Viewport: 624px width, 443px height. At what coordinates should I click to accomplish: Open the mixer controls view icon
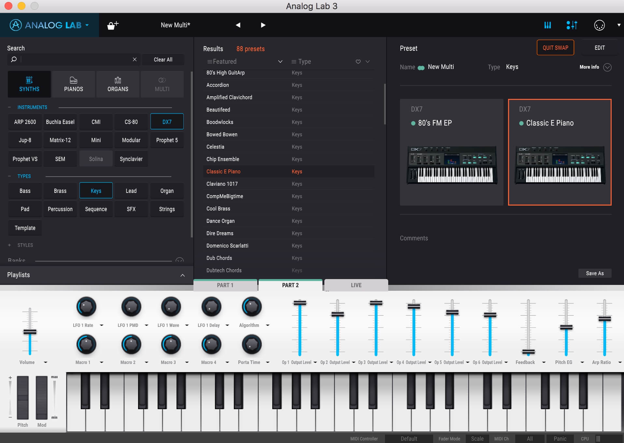572,25
